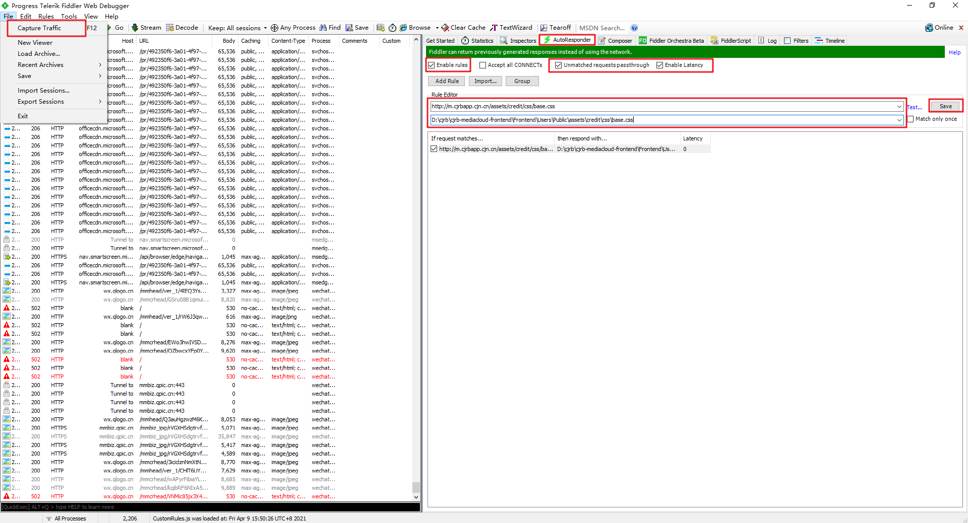968x523 pixels.
Task: Open the Rules menu
Action: (x=46, y=16)
